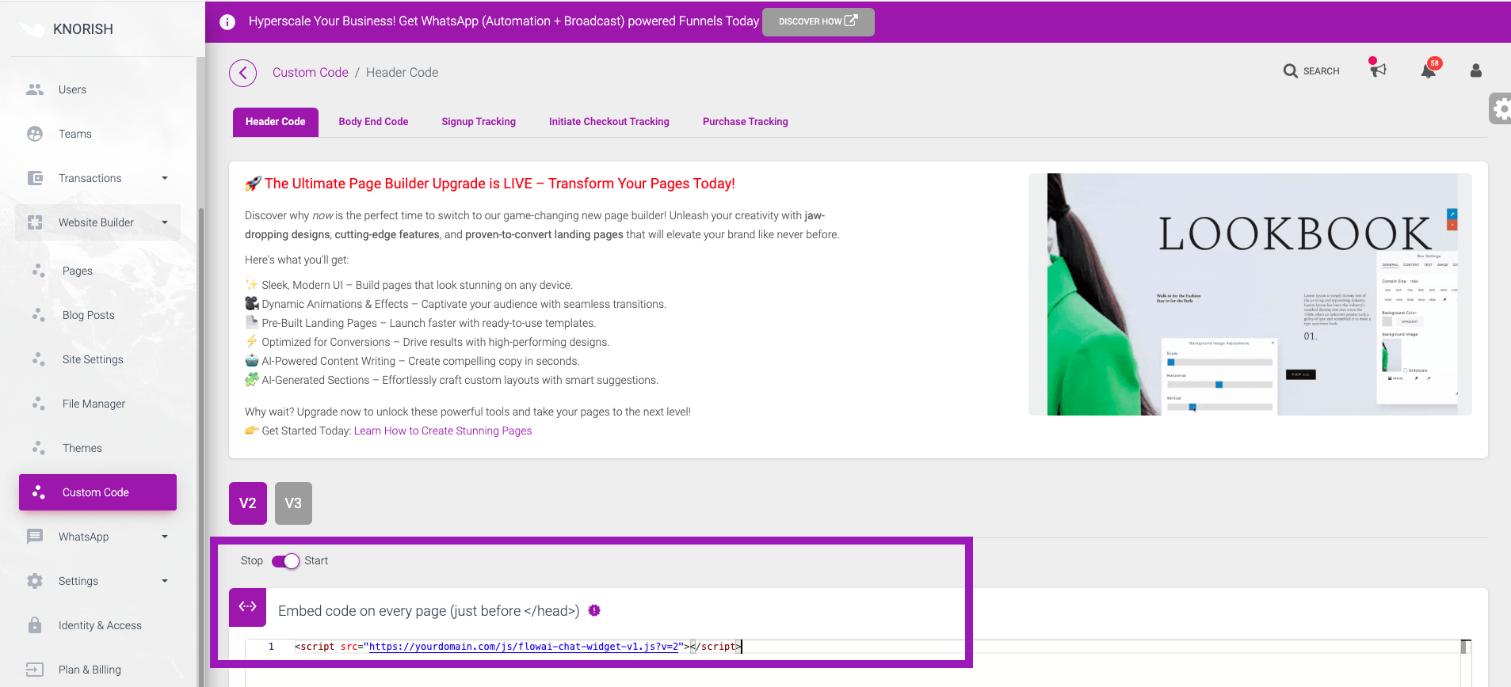Viewport: 1511px width, 687px height.
Task: Click the script src URL in the code
Action: [x=525, y=647]
